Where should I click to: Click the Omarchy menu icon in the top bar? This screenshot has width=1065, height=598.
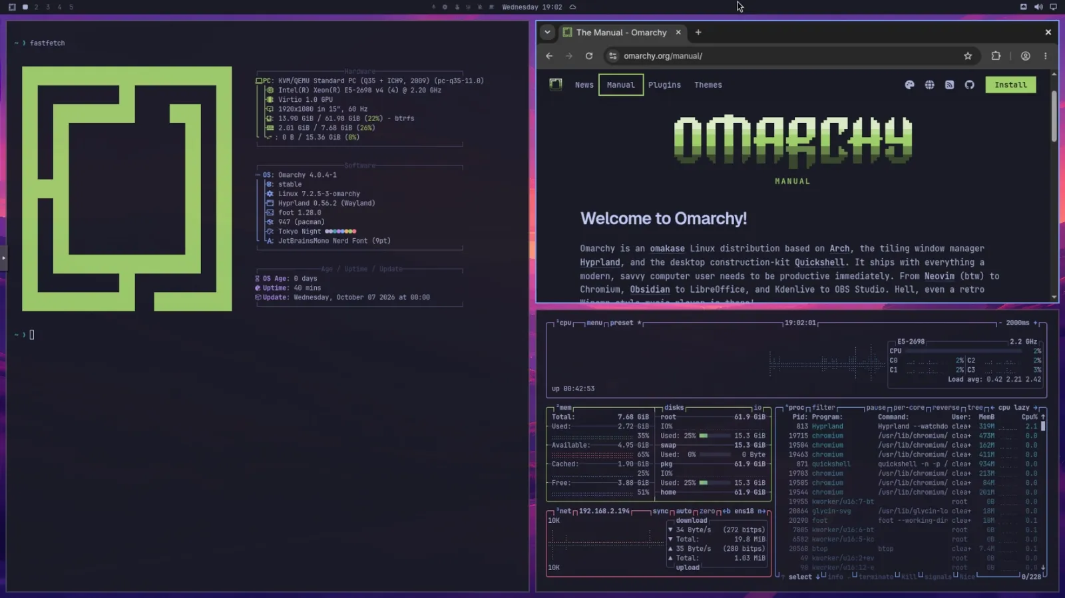(x=12, y=7)
